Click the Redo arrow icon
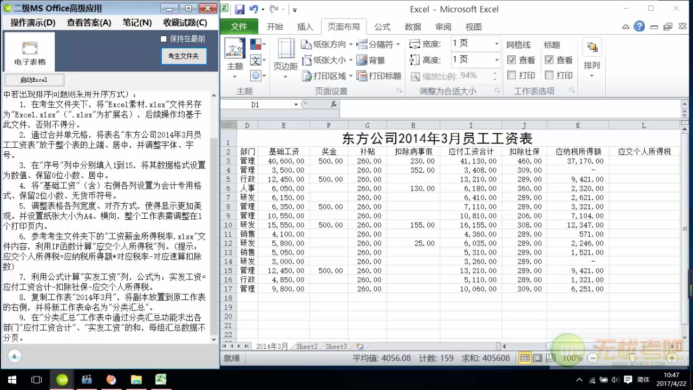The width and height of the screenshot is (693, 390). (273, 9)
